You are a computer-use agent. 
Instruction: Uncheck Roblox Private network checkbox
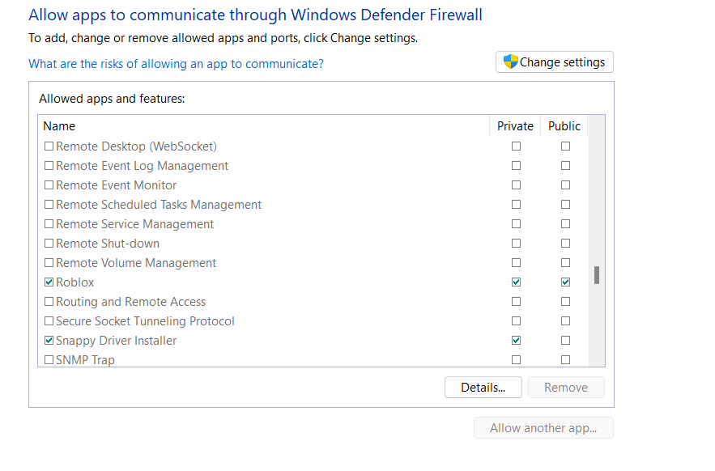coord(516,282)
